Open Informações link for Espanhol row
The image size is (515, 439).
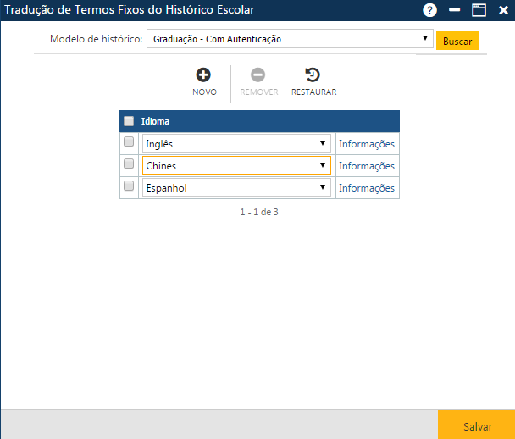point(367,188)
